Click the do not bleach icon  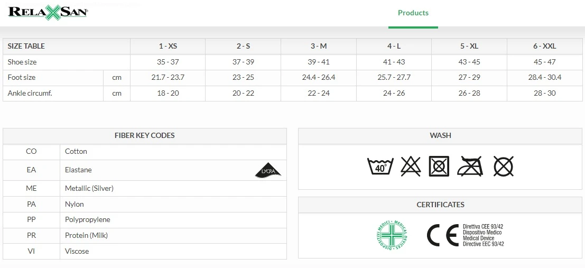coord(410,167)
